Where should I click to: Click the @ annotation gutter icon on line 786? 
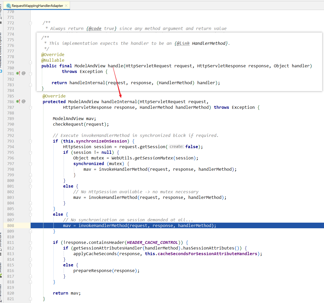click(24, 101)
